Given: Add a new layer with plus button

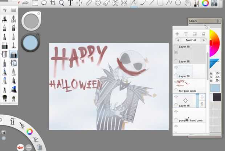Looking at the screenshot, I should coord(177,34).
